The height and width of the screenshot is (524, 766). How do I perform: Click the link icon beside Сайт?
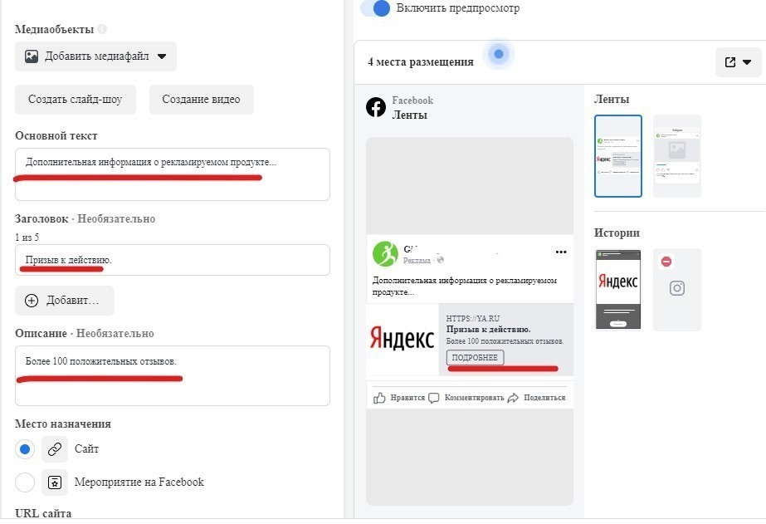[x=55, y=449]
